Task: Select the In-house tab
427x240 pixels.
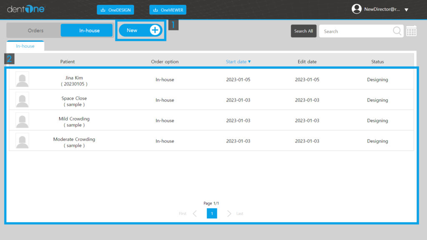Action: (25, 46)
